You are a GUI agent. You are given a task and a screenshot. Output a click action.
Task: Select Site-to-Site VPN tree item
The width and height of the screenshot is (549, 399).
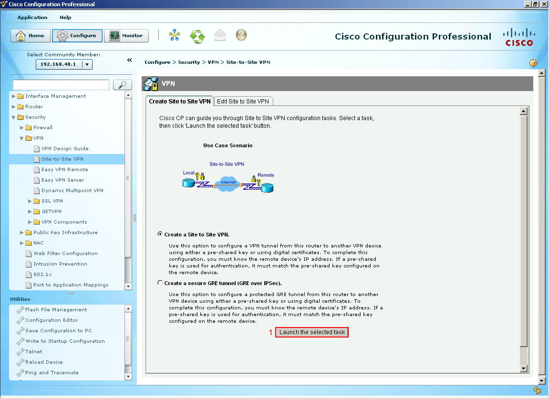pyautogui.click(x=66, y=159)
